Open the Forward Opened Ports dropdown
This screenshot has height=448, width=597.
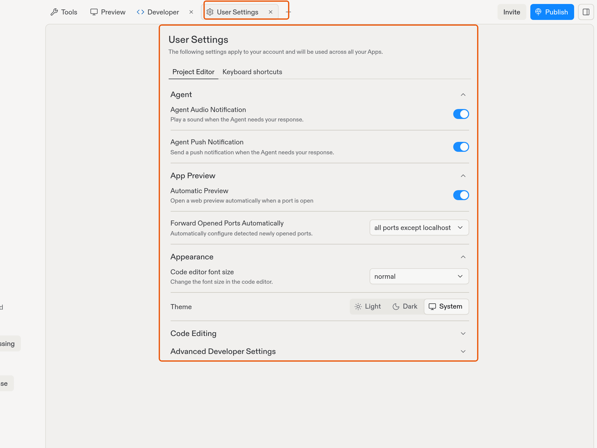tap(419, 227)
